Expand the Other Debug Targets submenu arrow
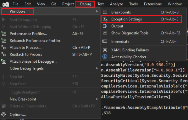This screenshot has height=120, width=188. coord(97,68)
